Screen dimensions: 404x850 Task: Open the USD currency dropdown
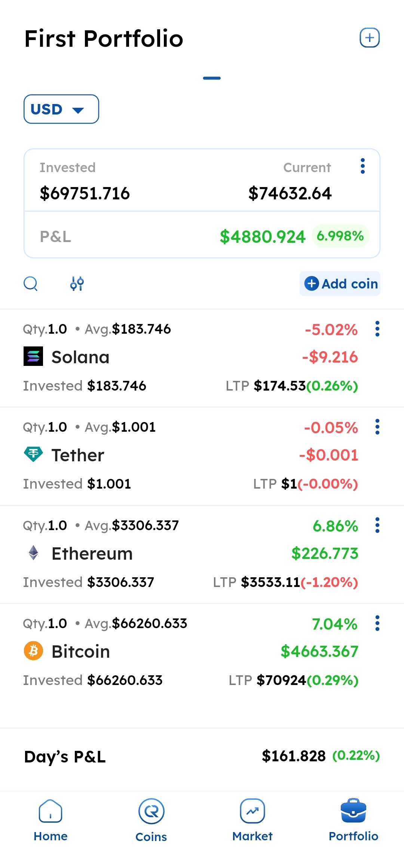tap(61, 109)
